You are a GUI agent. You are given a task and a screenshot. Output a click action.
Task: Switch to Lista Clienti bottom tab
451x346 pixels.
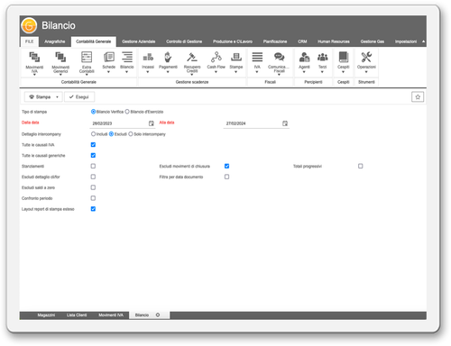click(x=77, y=315)
